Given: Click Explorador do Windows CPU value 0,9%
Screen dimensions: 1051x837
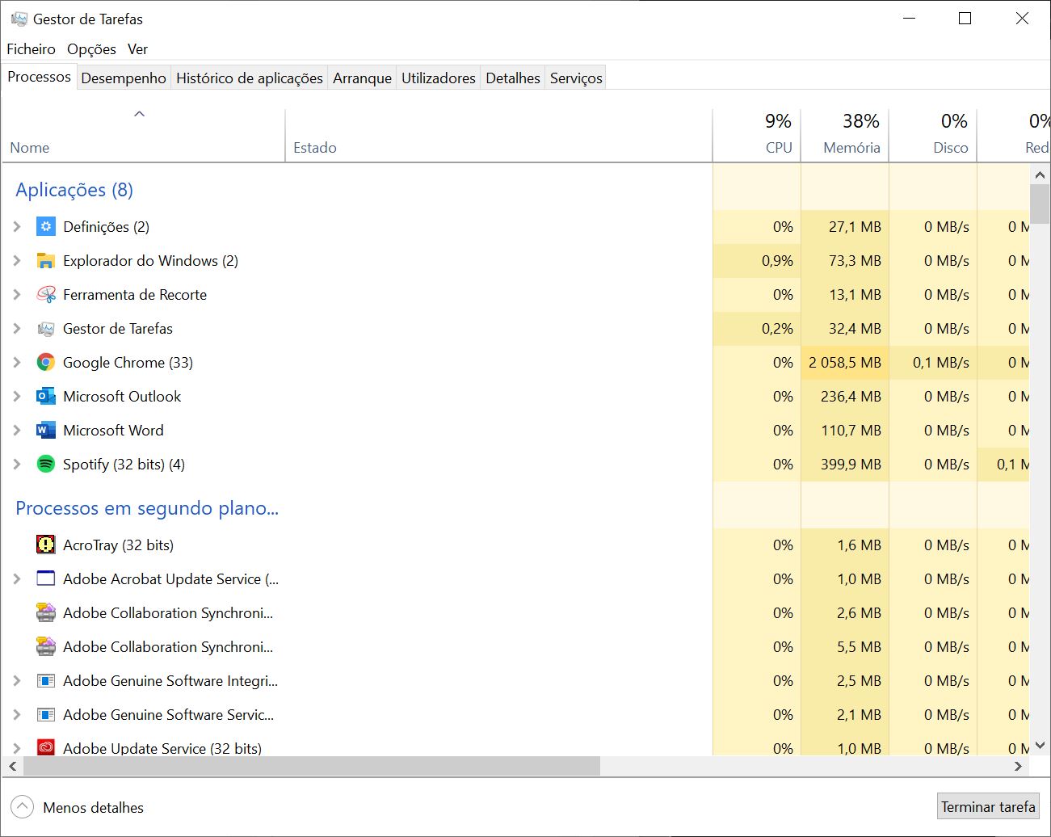Looking at the screenshot, I should coord(777,261).
